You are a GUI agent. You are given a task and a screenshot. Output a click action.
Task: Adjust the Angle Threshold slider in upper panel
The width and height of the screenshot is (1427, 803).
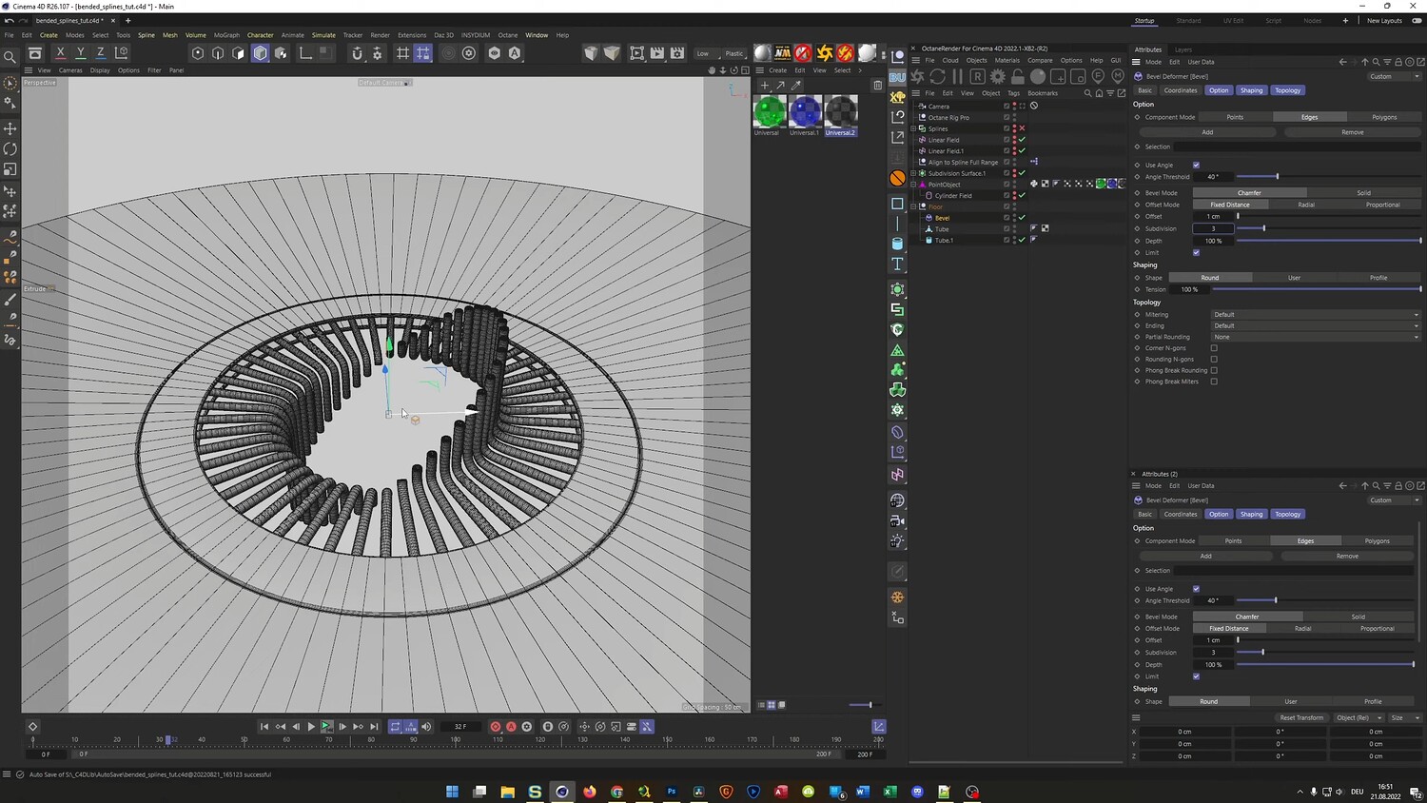1328,177
